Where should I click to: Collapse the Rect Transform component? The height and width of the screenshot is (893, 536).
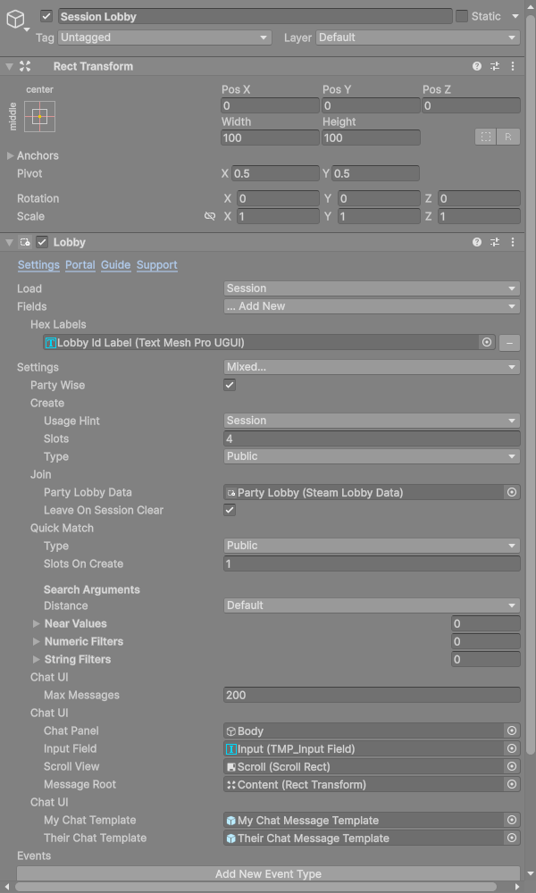(9, 67)
